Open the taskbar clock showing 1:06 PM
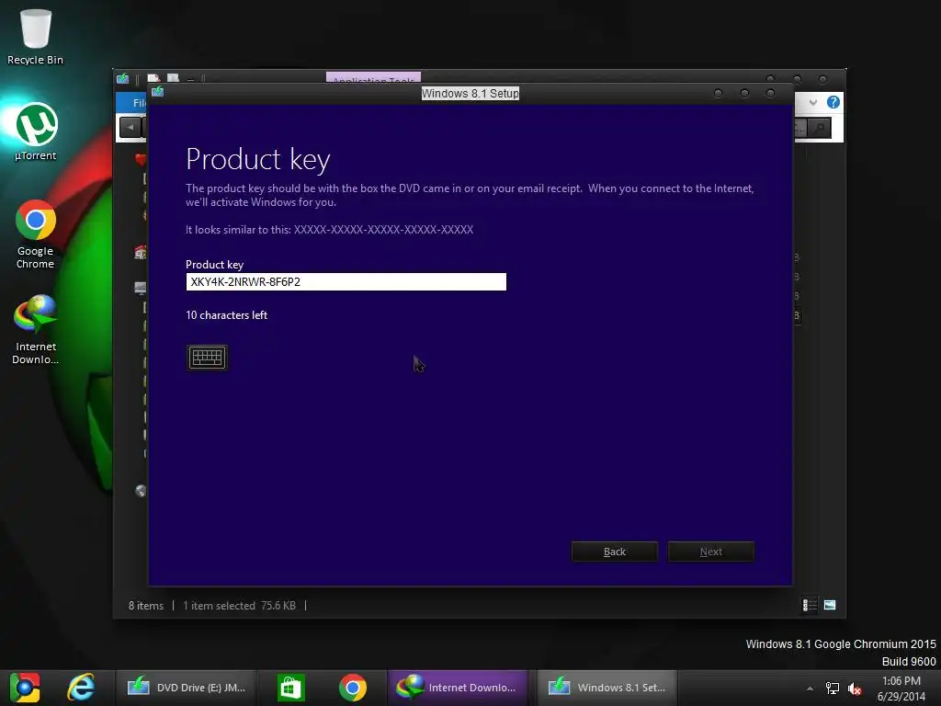This screenshot has height=706, width=941. point(901,689)
